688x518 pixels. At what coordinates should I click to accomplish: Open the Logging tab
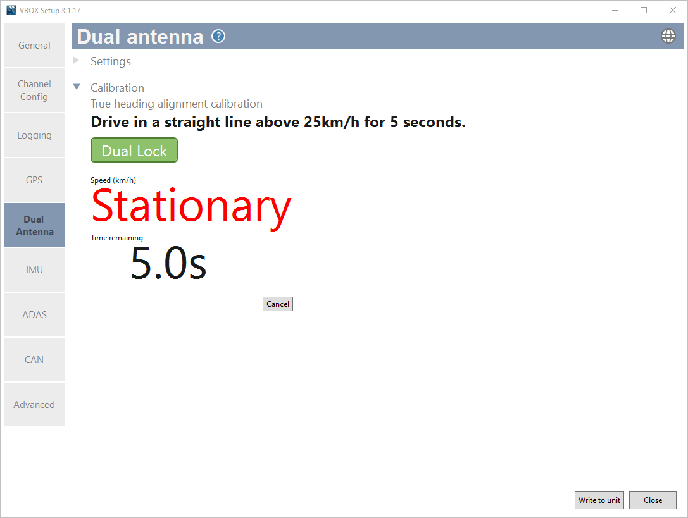pyautogui.click(x=34, y=135)
